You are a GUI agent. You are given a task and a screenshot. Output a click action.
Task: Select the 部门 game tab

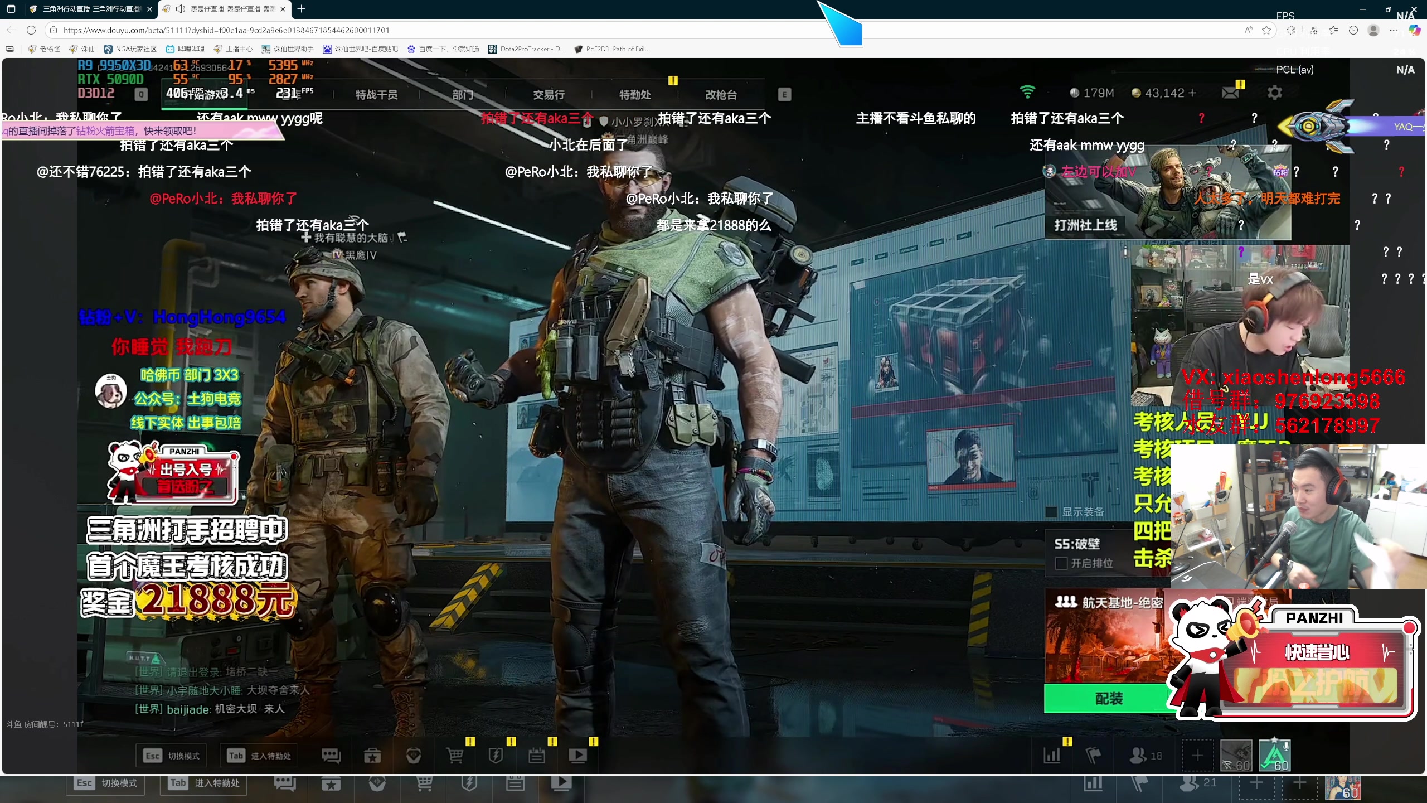click(x=463, y=95)
